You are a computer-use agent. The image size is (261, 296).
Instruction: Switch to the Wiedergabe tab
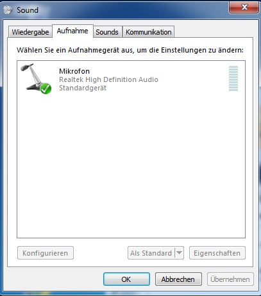pyautogui.click(x=30, y=32)
